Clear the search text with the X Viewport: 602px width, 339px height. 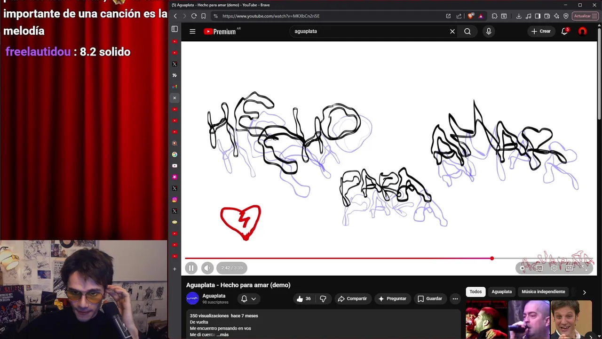coord(452,31)
